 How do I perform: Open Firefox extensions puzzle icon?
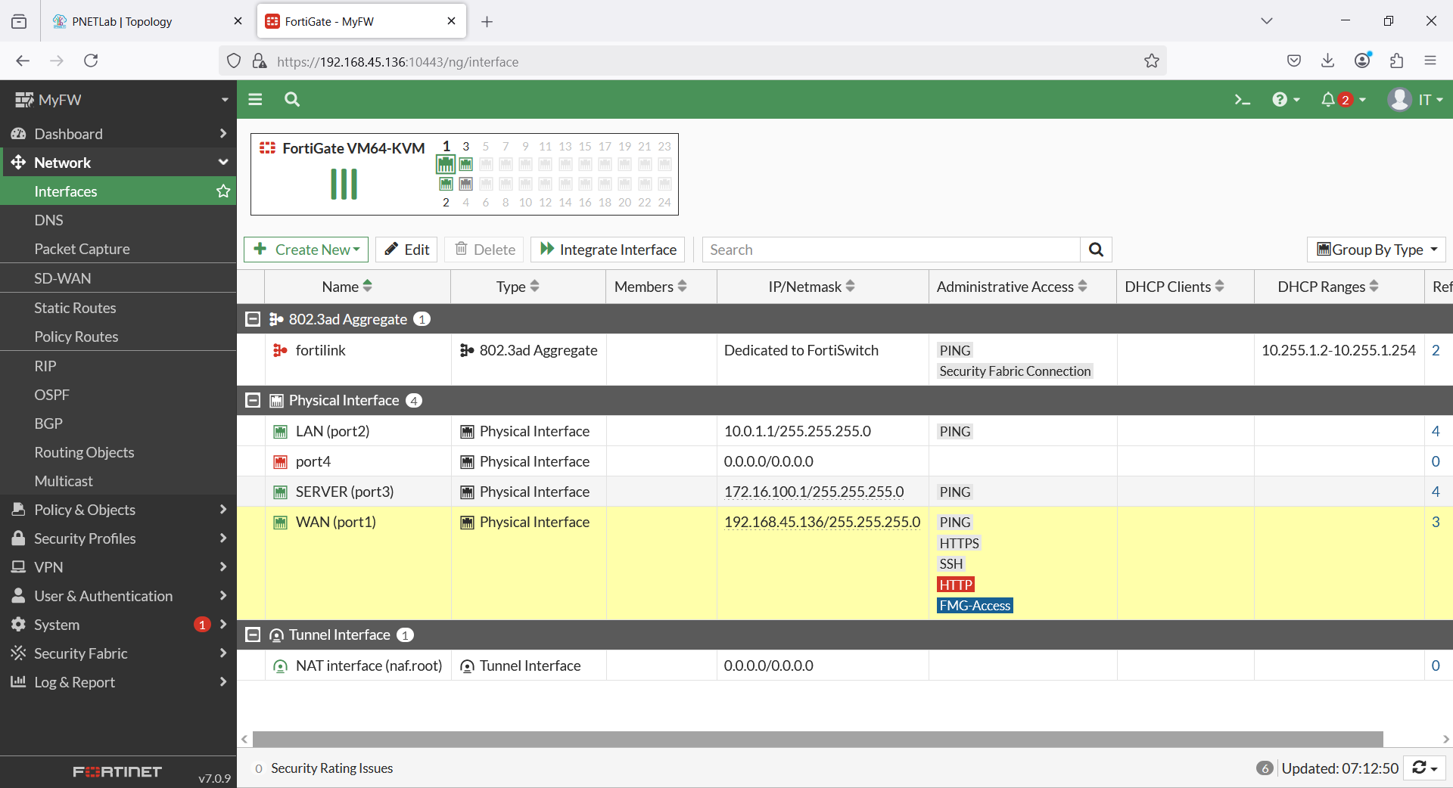(1396, 61)
